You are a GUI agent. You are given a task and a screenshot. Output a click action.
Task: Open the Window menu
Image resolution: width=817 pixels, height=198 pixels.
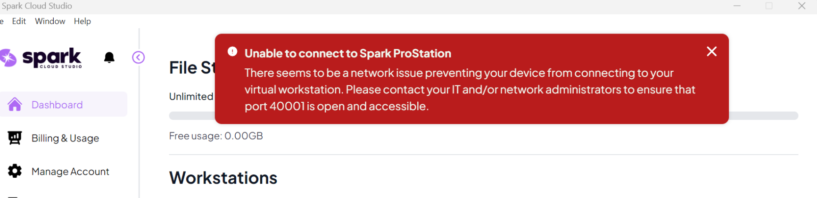(50, 21)
